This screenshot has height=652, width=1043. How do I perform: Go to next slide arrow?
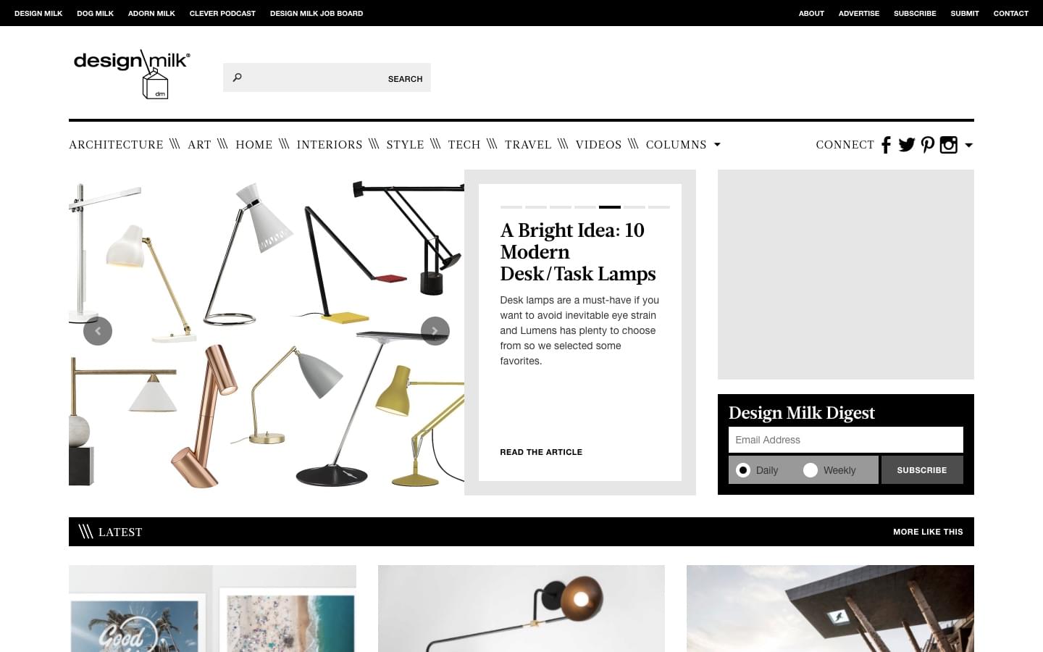(x=435, y=331)
